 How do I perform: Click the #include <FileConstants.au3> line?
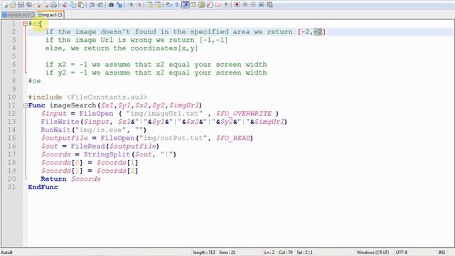[87, 97]
